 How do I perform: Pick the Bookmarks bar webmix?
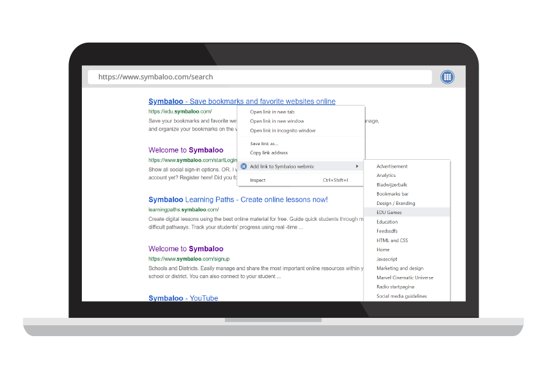(x=392, y=194)
